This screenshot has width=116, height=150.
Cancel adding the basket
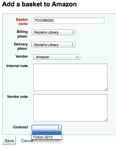pyautogui.click(x=27, y=141)
